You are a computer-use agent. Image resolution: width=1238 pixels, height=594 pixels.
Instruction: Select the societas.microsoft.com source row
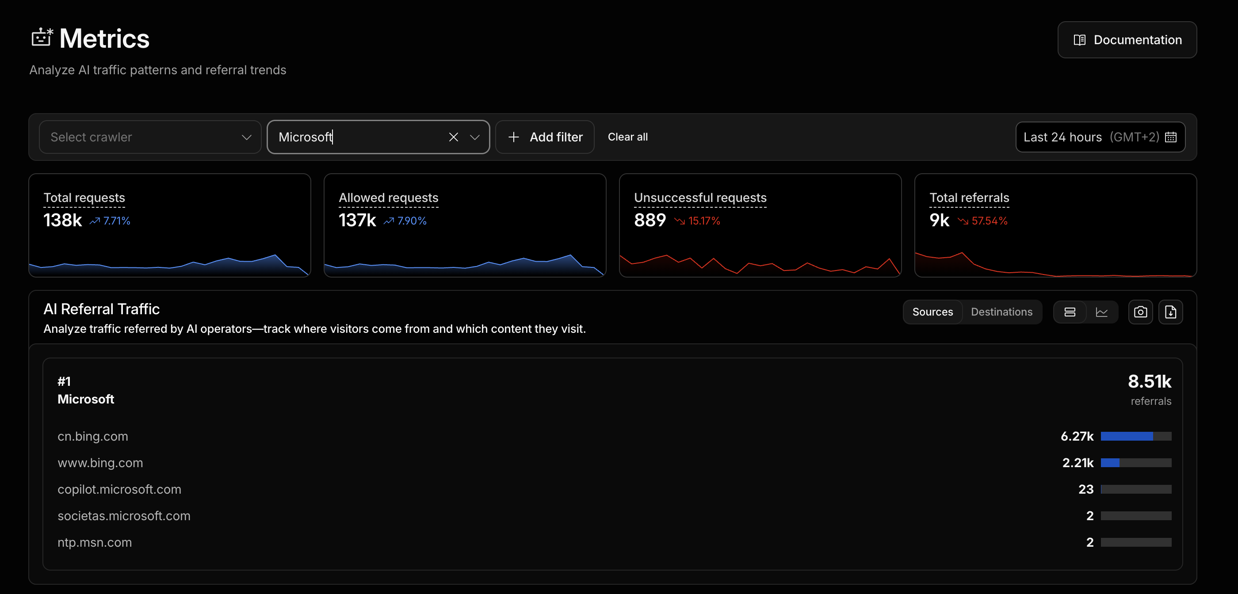point(614,516)
